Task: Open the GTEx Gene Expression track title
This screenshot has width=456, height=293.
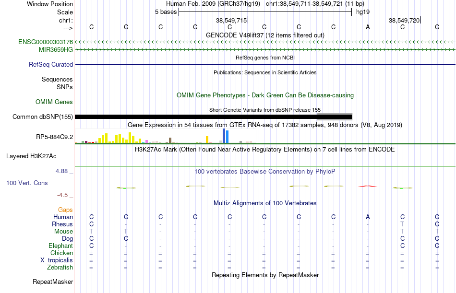Action: (x=265, y=125)
